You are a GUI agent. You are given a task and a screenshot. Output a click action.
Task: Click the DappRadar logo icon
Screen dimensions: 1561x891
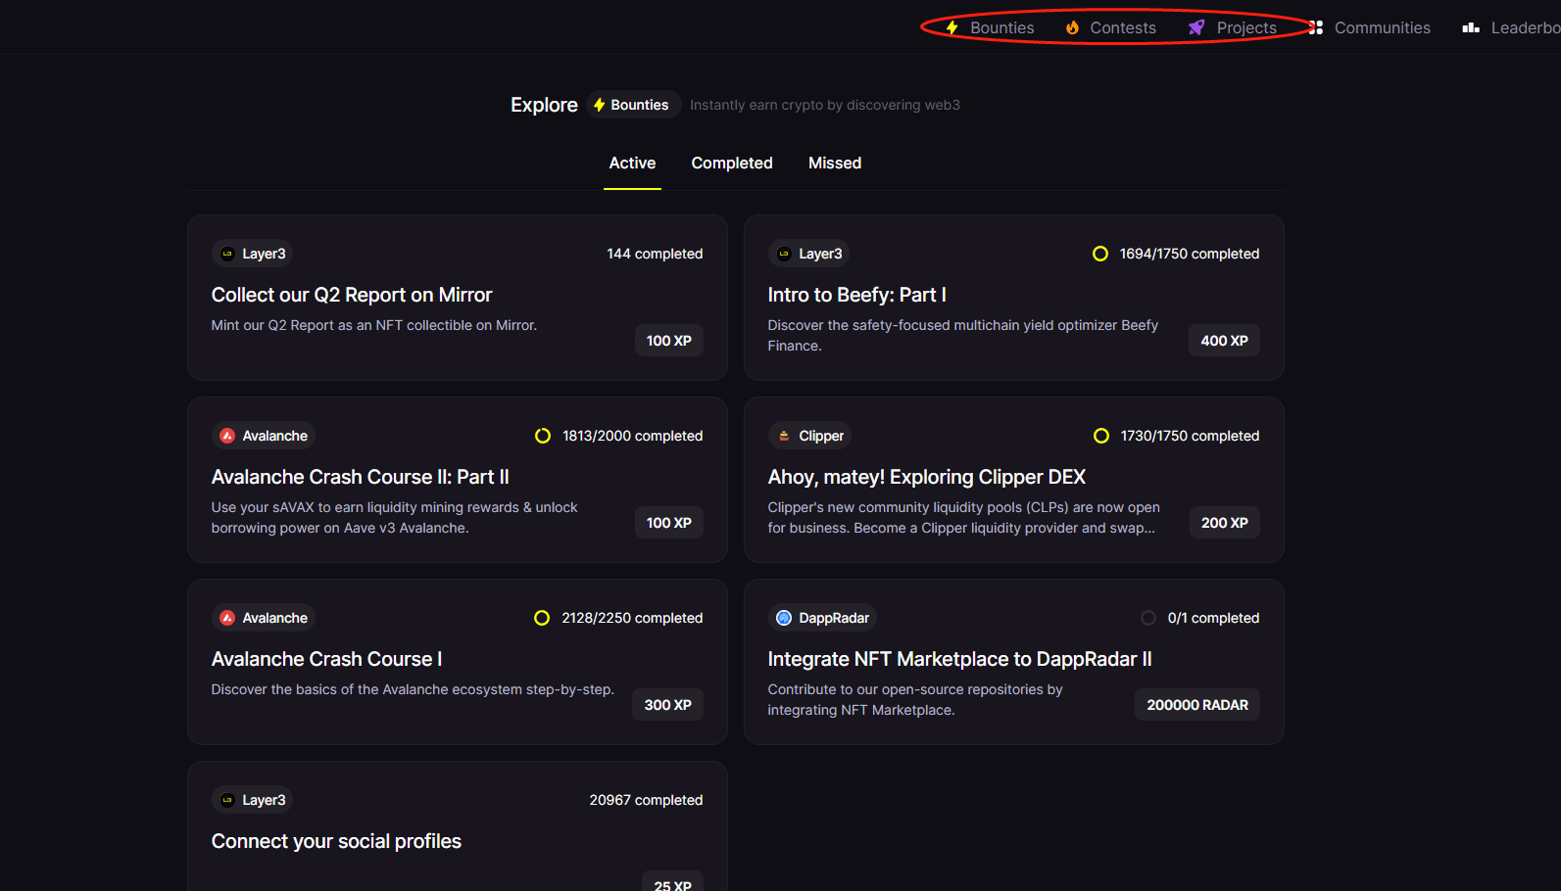[784, 618]
